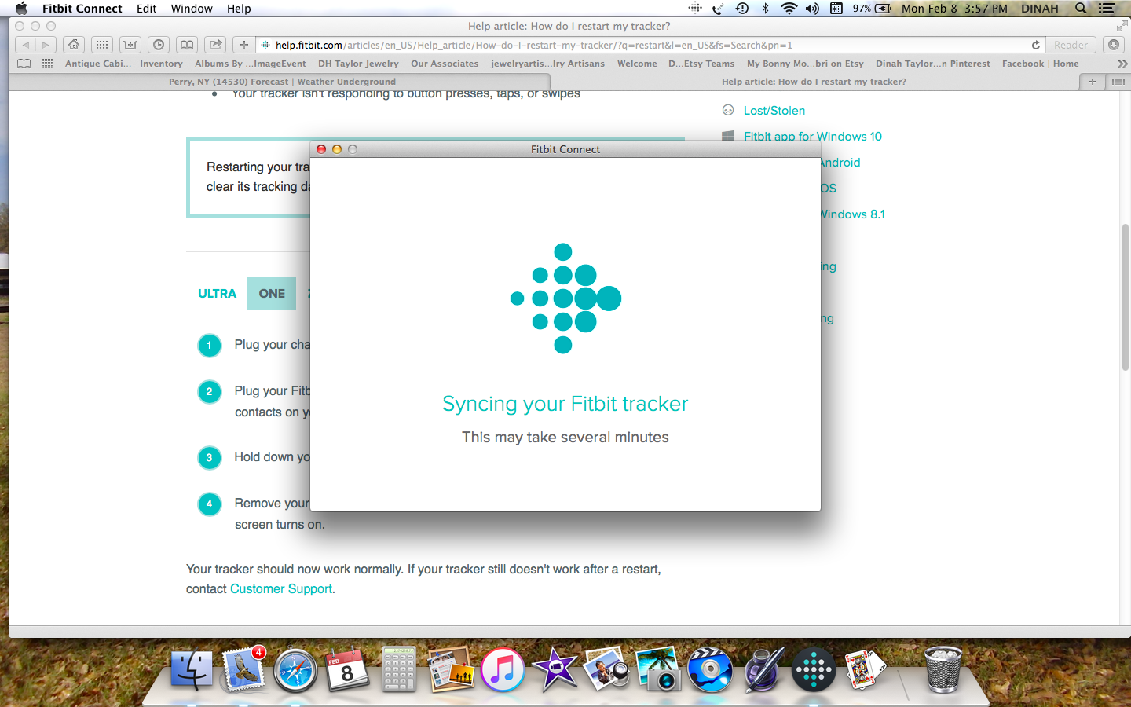Open the Bluetooth menu bar icon
Screen dimensions: 1131x707
[765, 9]
